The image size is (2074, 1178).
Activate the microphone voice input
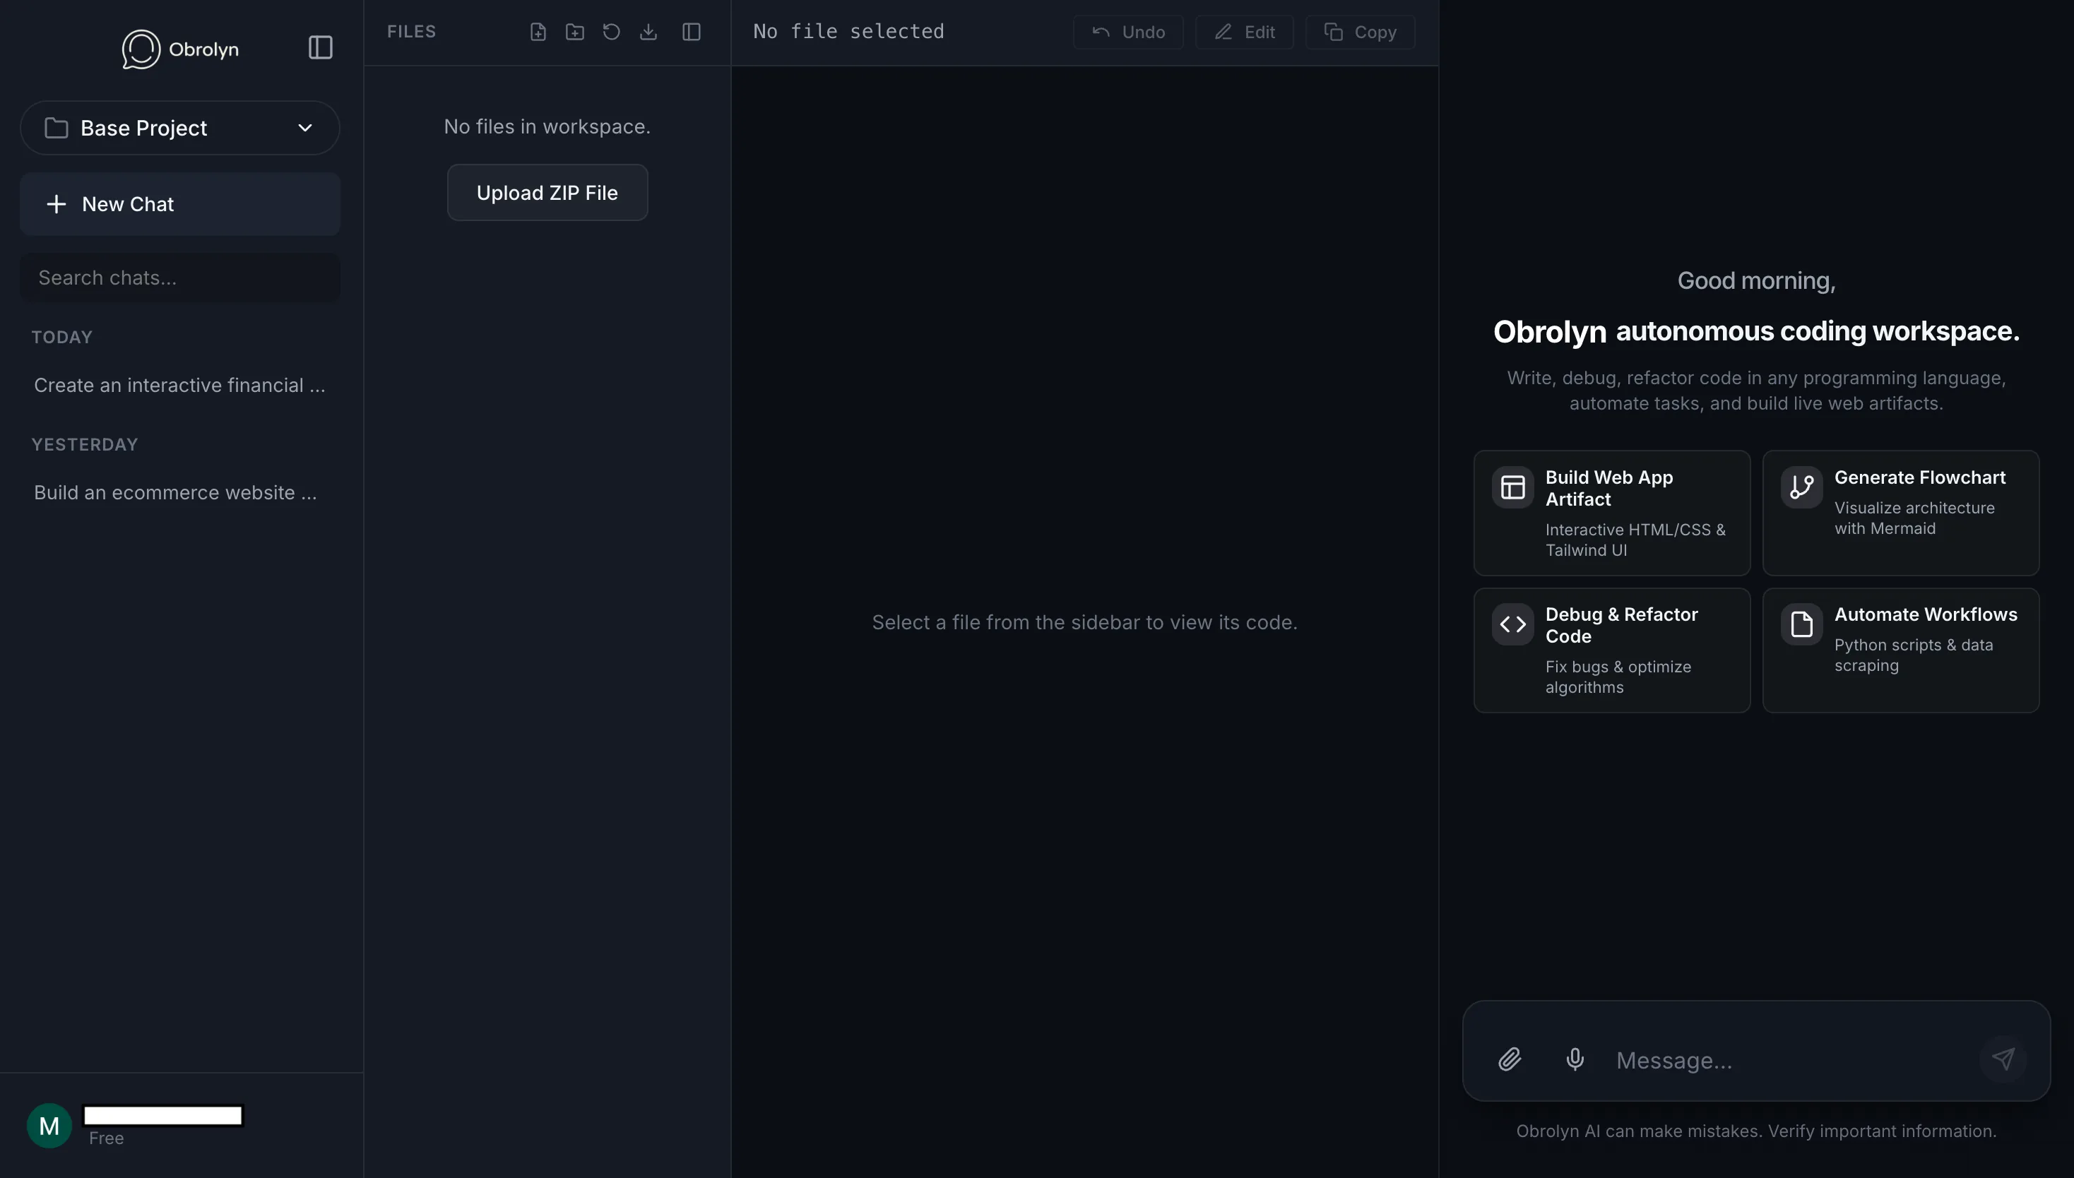[x=1575, y=1059]
